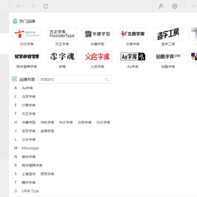Reload the page with the refresh icon
Image resolution: width=197 pixels, height=197 pixels.
point(46,7)
